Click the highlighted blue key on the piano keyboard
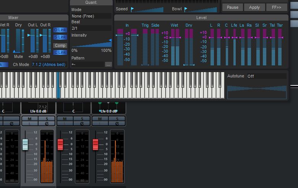 click(58, 85)
